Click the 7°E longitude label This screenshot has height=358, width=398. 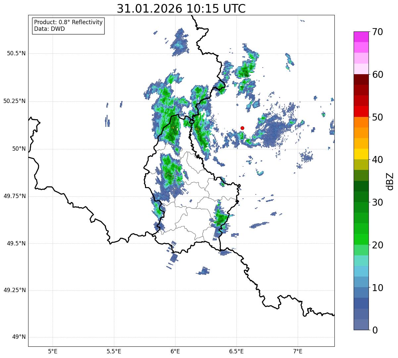click(x=298, y=351)
